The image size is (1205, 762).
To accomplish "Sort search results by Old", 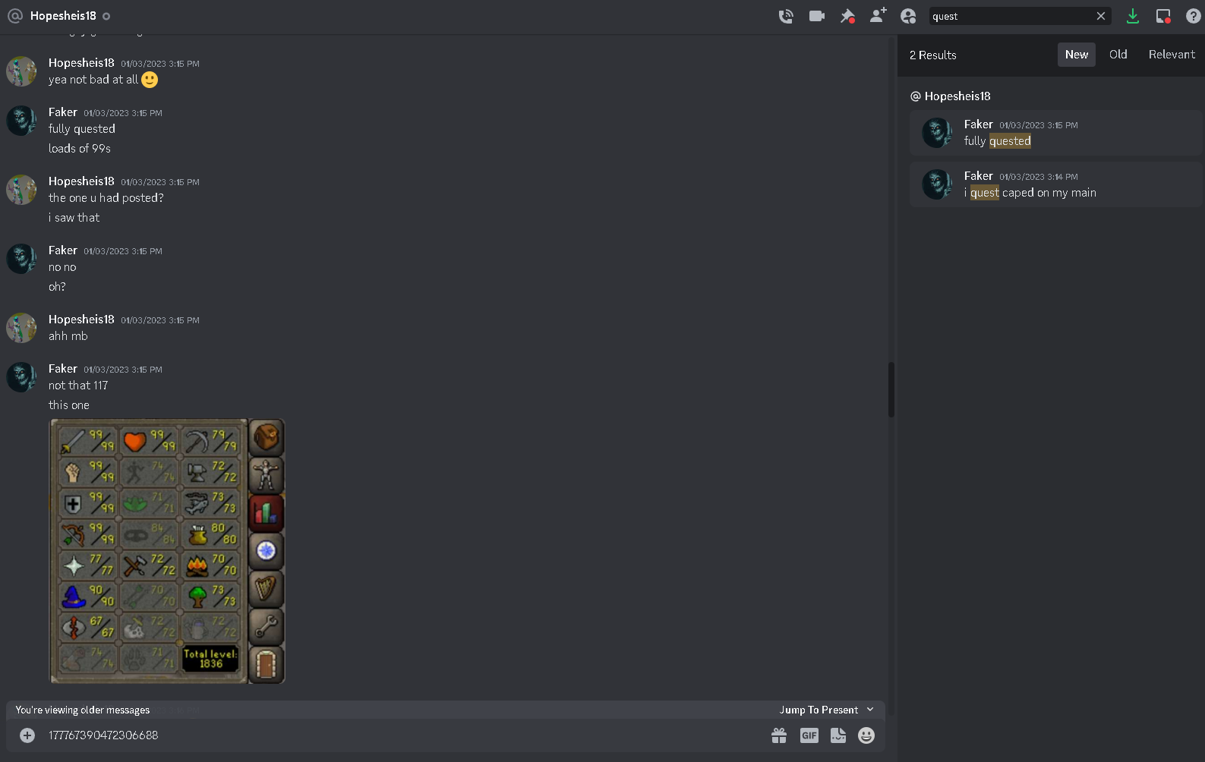I will (x=1118, y=55).
